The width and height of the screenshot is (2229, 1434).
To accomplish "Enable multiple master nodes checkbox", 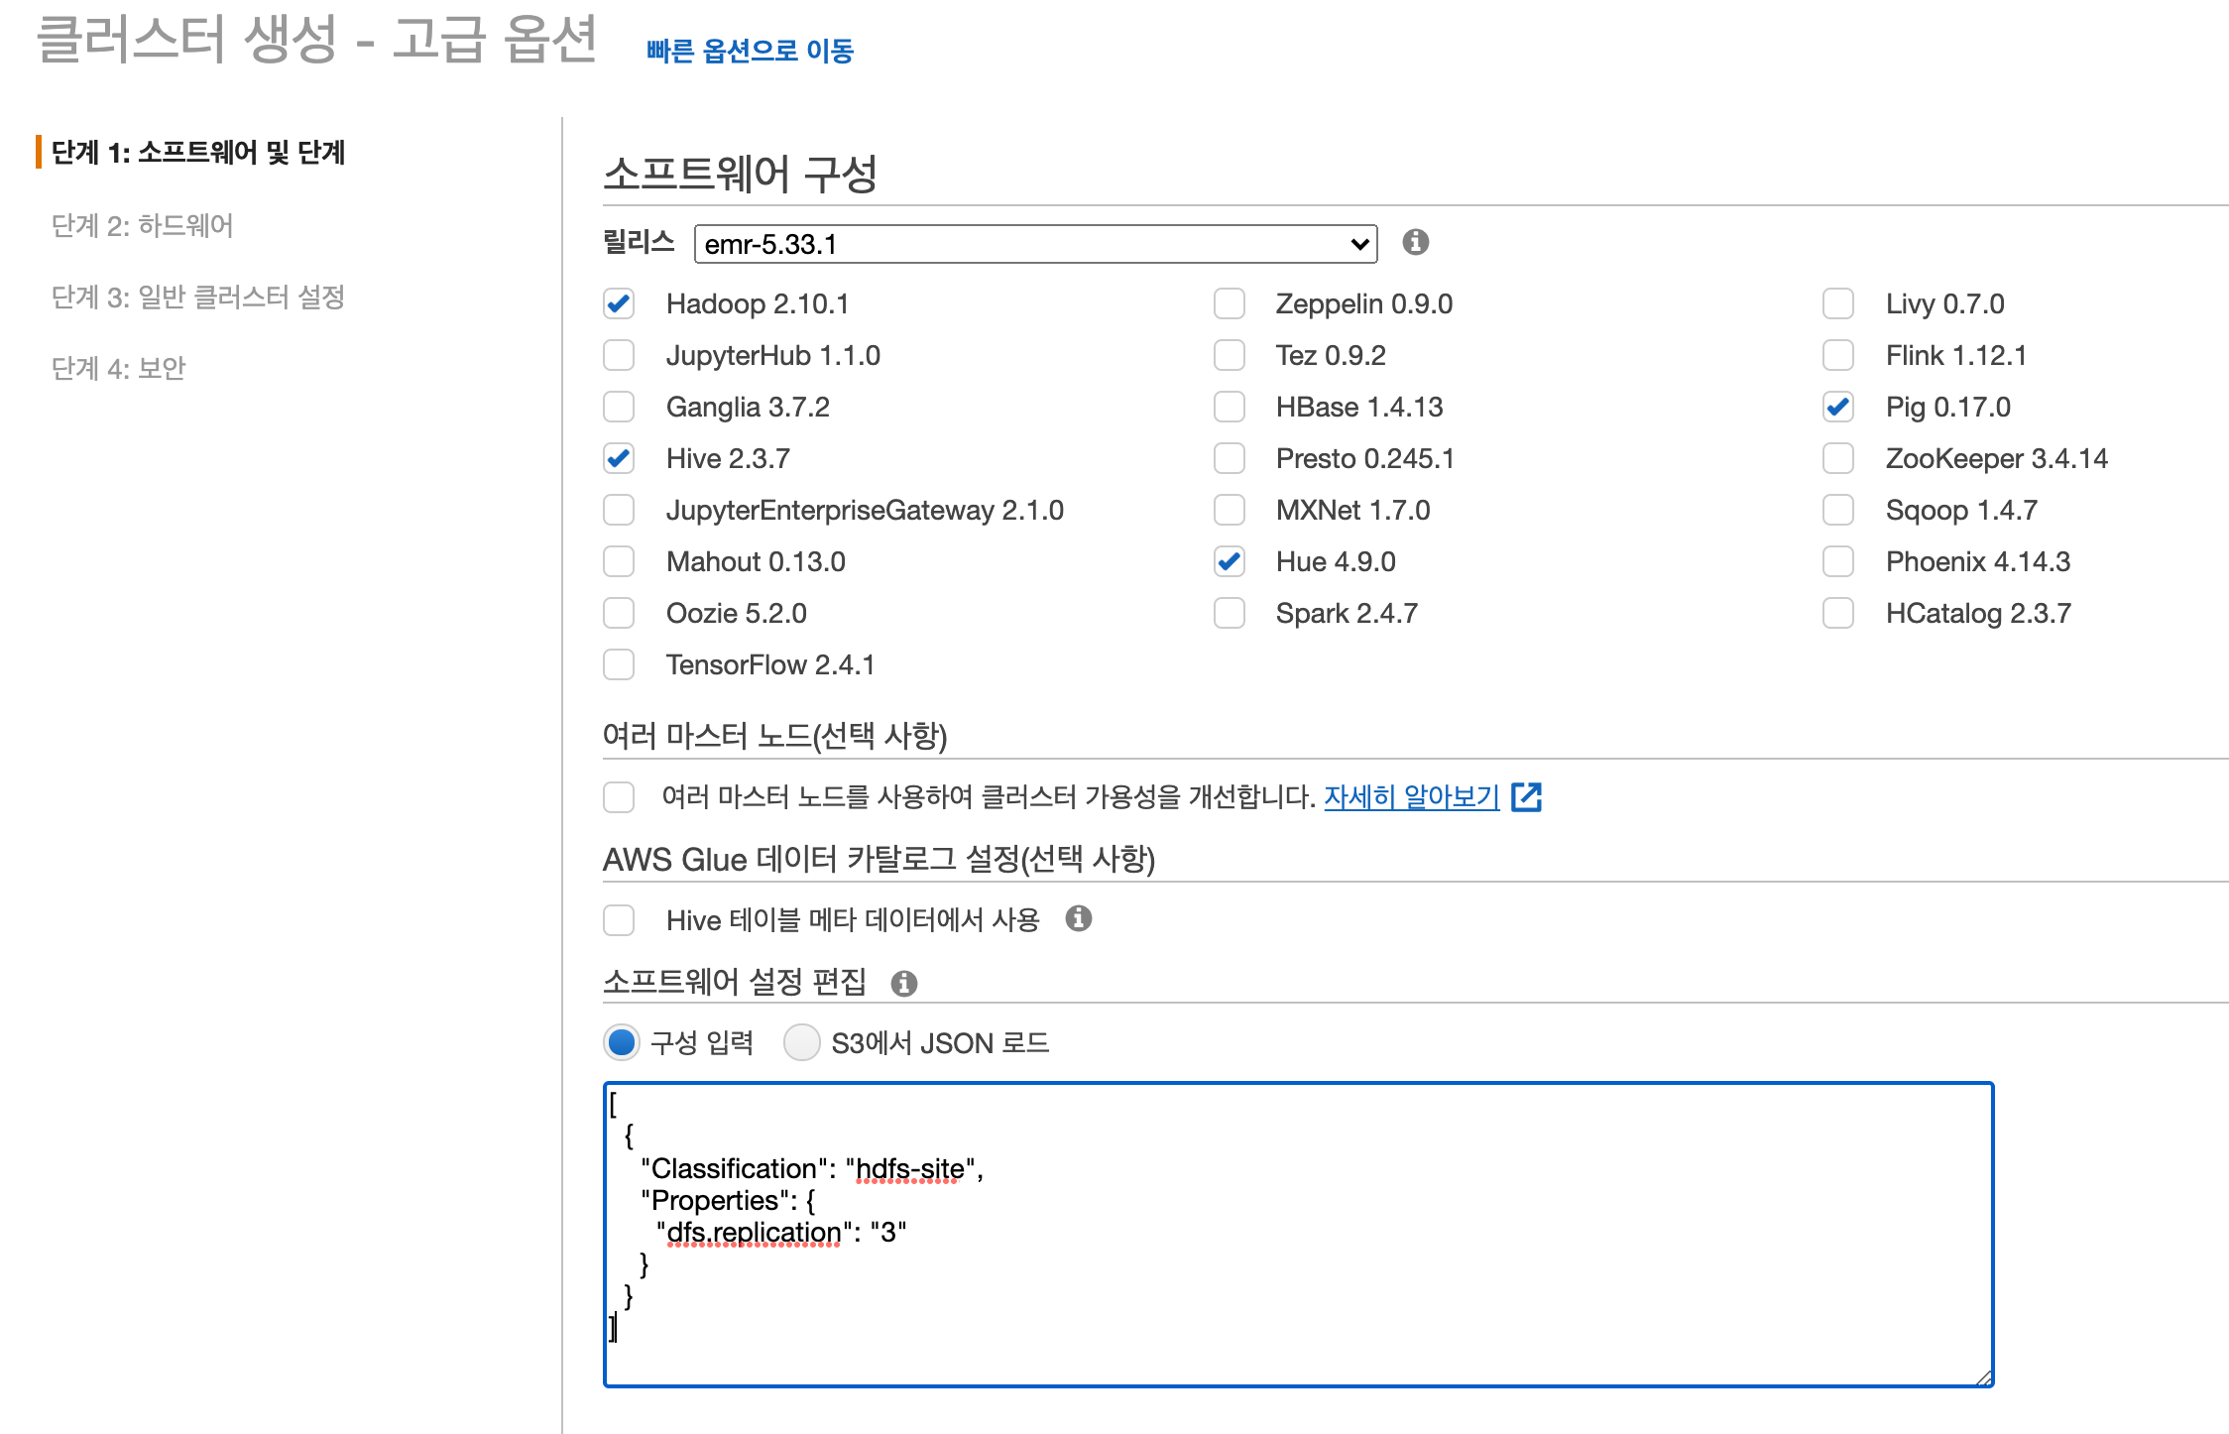I will click(619, 796).
